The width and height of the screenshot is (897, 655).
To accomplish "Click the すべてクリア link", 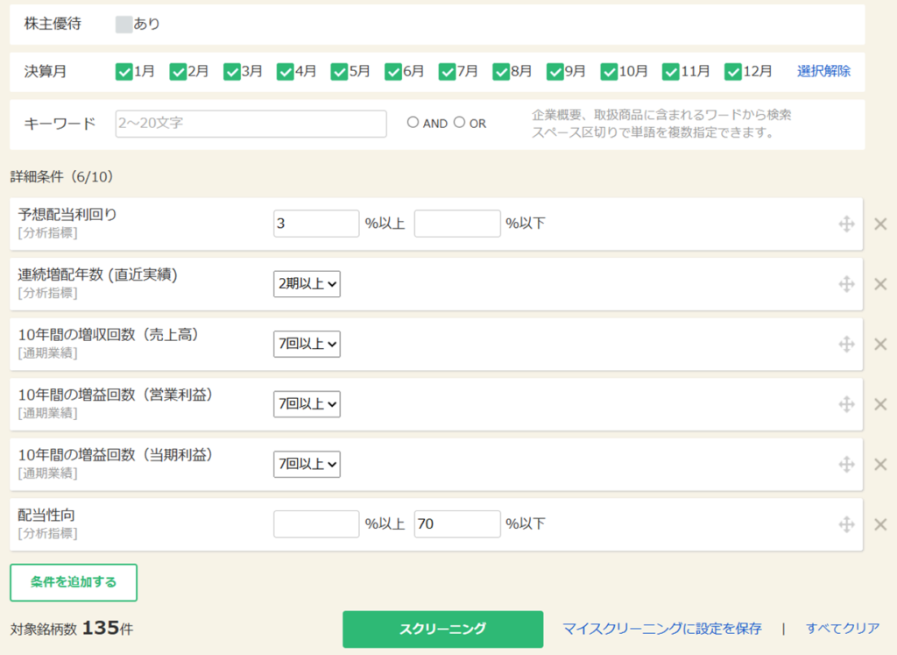I will click(843, 629).
